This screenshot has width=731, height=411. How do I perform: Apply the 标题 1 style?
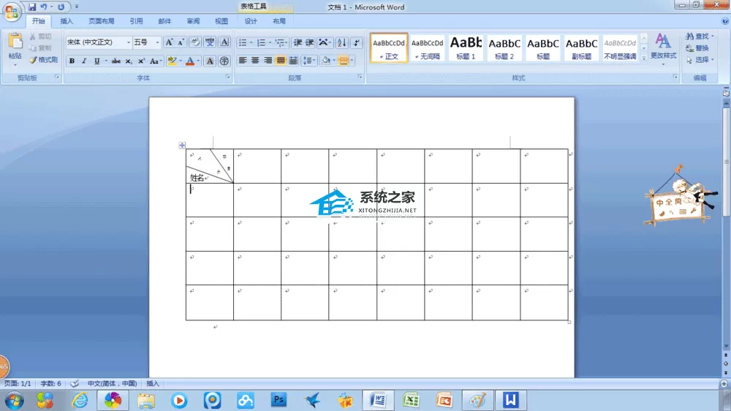tap(466, 48)
